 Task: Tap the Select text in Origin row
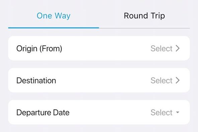[x=161, y=48]
